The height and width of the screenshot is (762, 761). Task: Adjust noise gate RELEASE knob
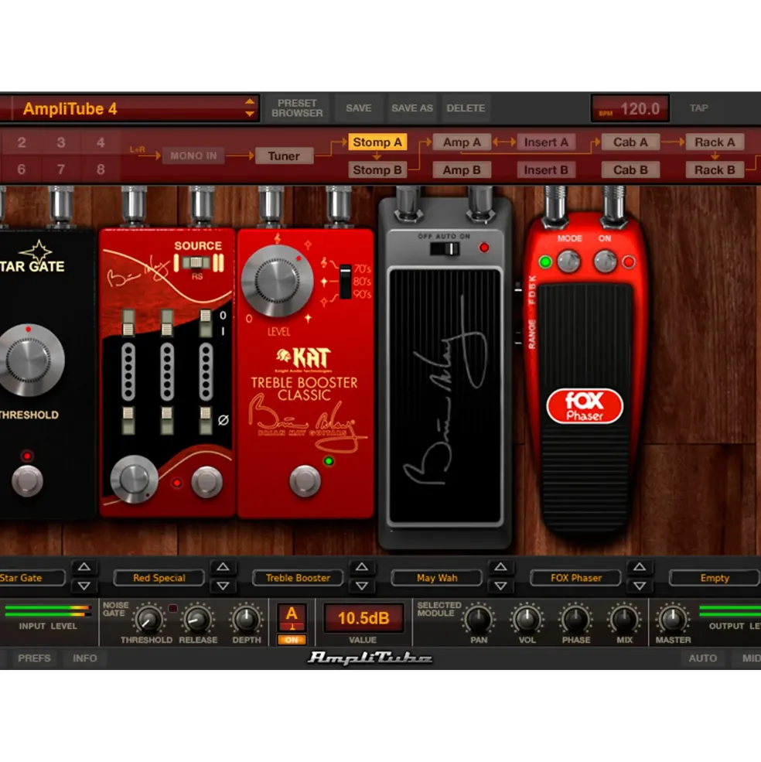(198, 619)
